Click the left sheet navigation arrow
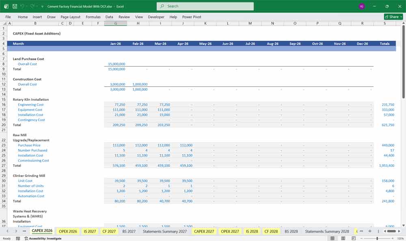Screen dimensions: 406x241 (x=8, y=231)
